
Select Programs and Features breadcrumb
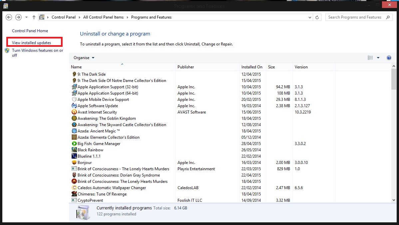tap(152, 17)
